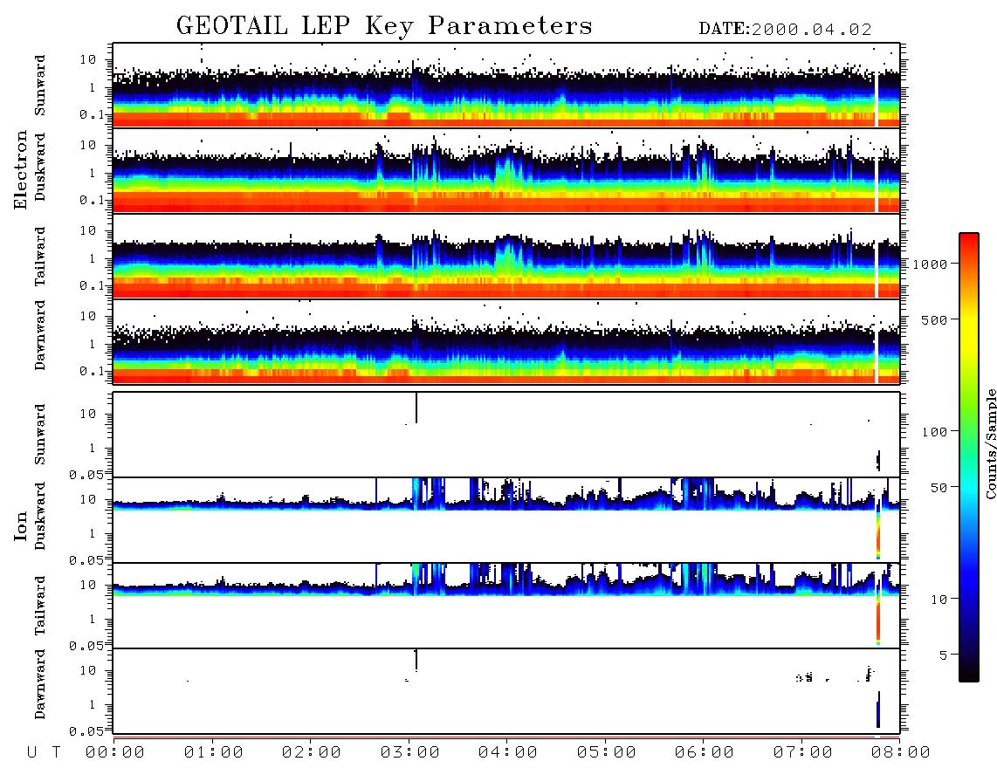Click the 02:00 time axis tick
This screenshot has height=768, width=997.
(x=312, y=753)
